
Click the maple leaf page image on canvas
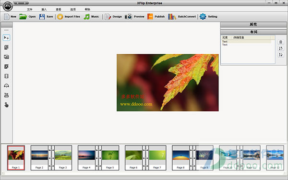pyautogui.click(x=168, y=83)
